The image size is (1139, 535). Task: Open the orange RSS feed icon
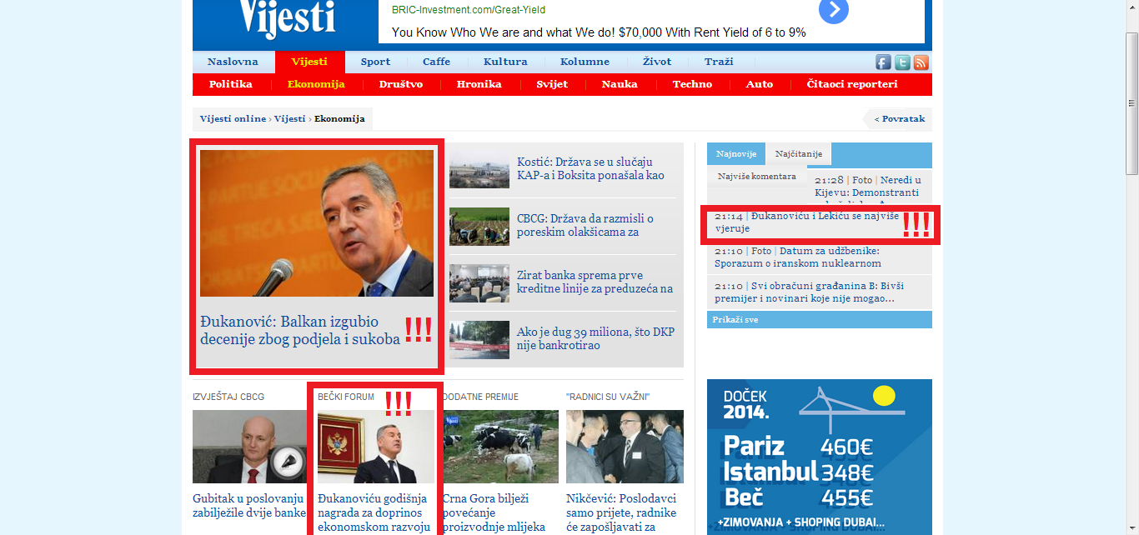921,62
